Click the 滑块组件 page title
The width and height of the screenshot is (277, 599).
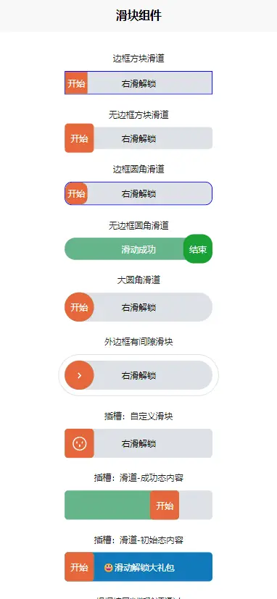click(138, 16)
